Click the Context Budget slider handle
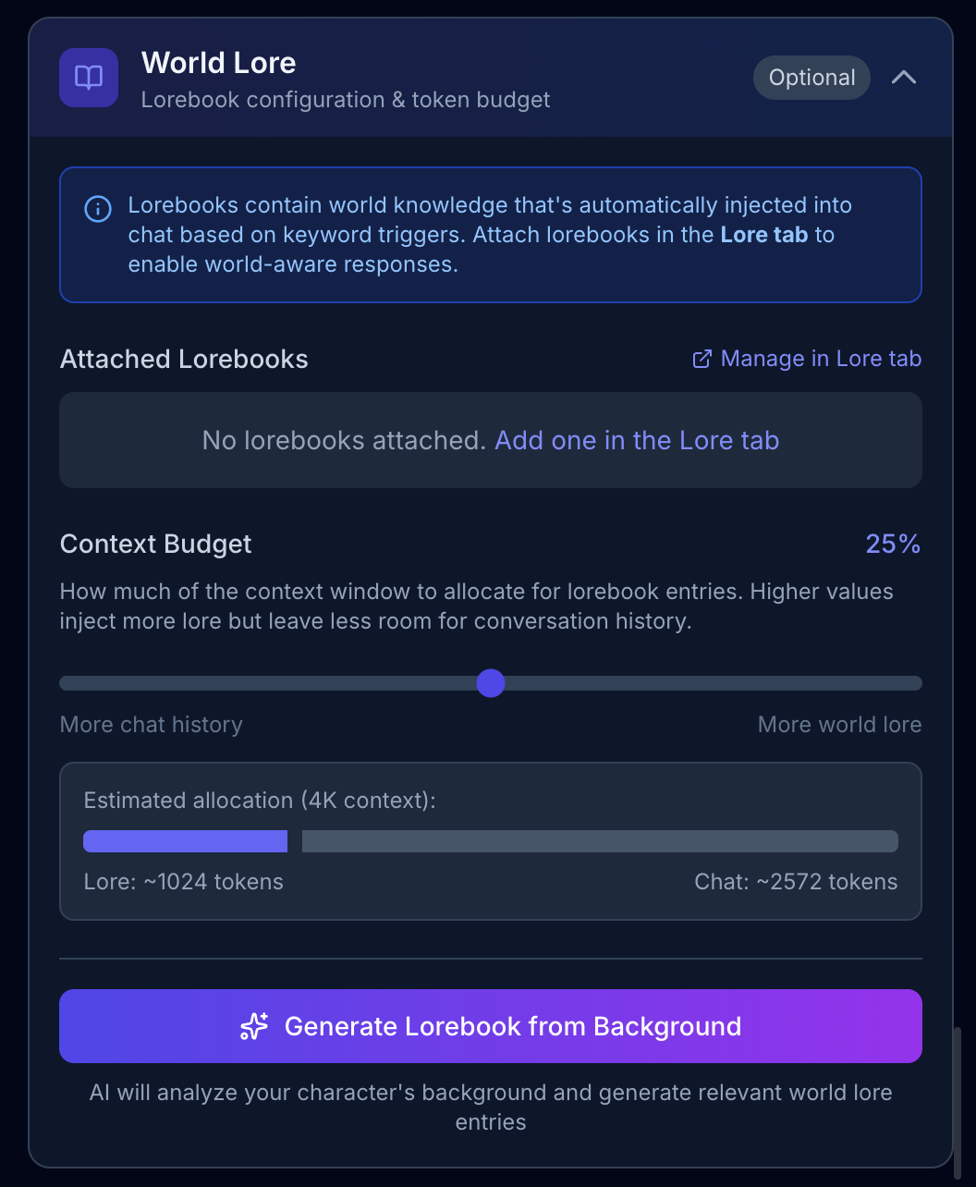The width and height of the screenshot is (976, 1187). 491,683
